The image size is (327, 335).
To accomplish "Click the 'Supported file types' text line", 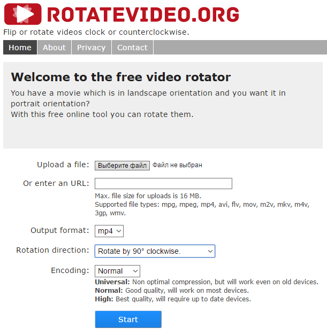I will (202, 209).
